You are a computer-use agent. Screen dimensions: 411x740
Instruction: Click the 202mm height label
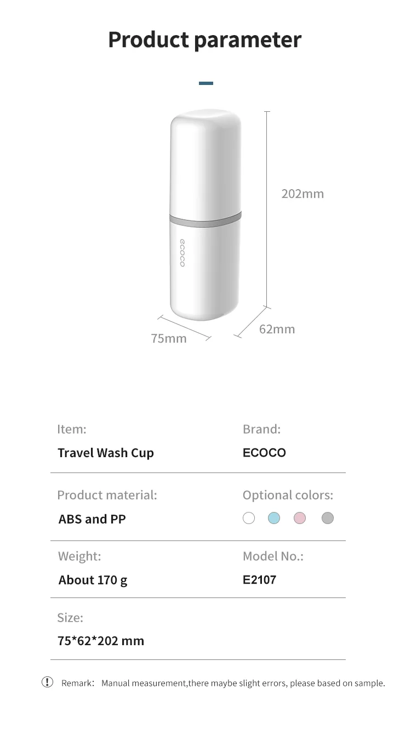[302, 193]
